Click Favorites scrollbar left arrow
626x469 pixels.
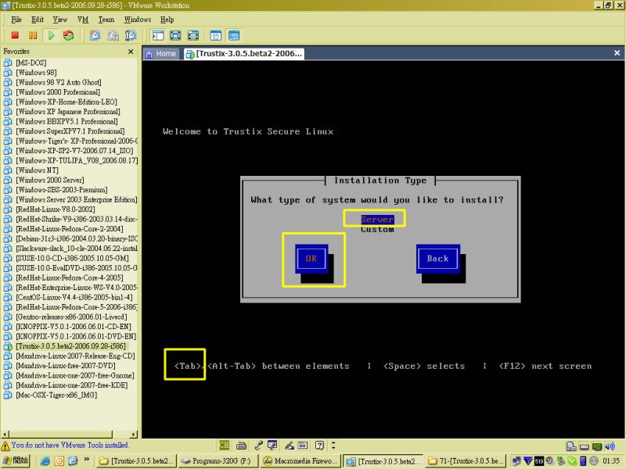(x=5, y=434)
